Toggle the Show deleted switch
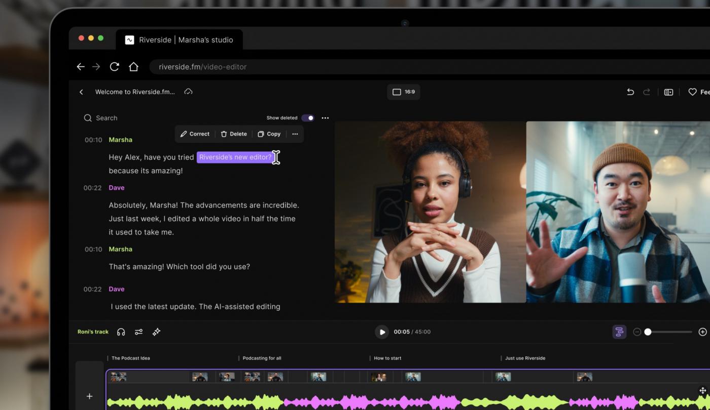 tap(308, 118)
